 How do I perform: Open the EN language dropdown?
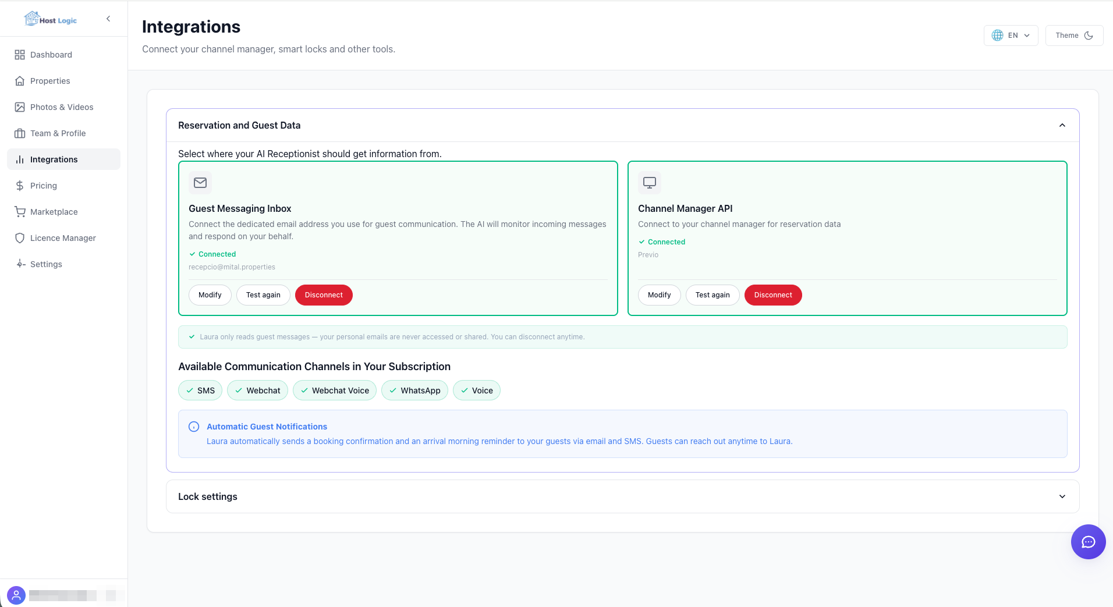[x=1011, y=36]
